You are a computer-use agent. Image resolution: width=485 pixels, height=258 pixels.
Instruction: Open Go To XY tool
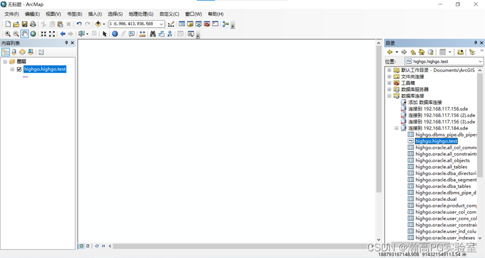click(170, 34)
